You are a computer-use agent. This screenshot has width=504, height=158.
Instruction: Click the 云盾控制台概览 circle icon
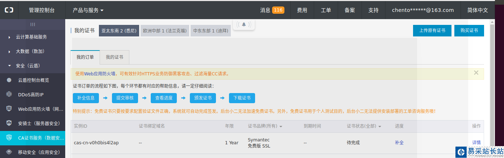pyautogui.click(x=9, y=80)
